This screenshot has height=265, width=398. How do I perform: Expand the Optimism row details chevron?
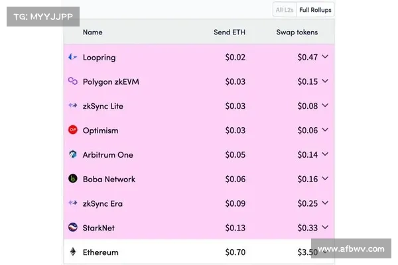pos(325,131)
